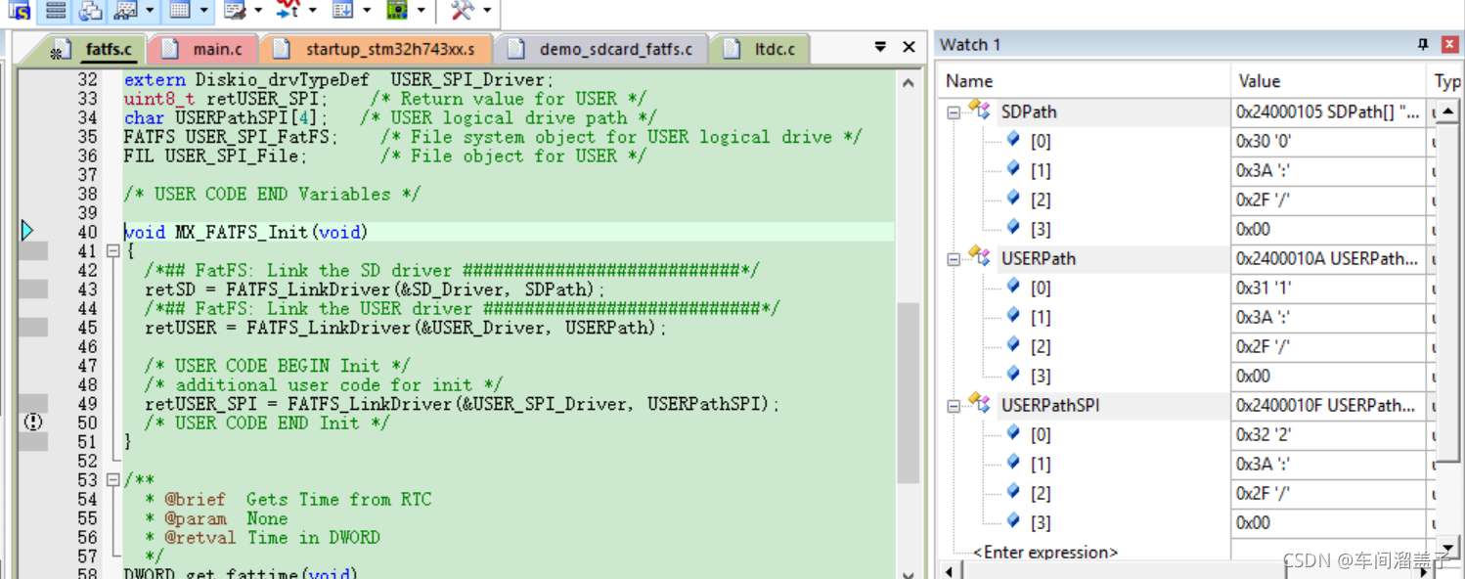Image resolution: width=1465 pixels, height=579 pixels.
Task: Collapse code fold at line 41
Action: 113,251
